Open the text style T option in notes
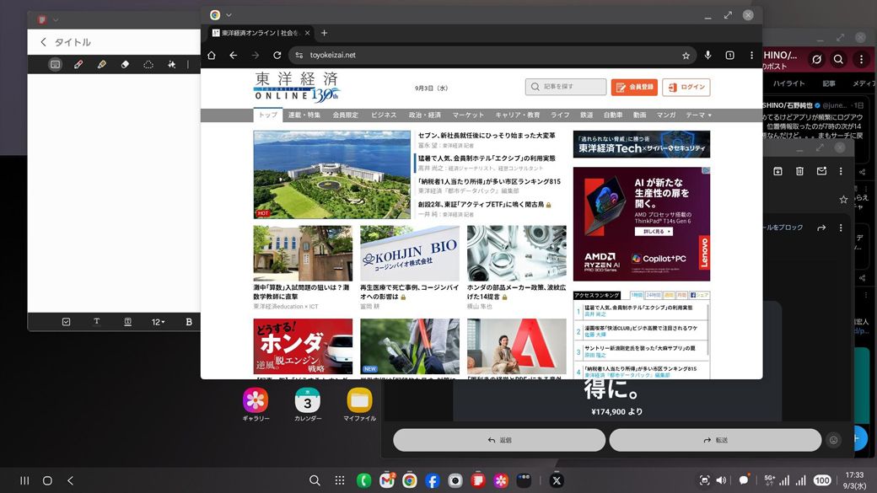Screen dimensions: 877x493 point(97,321)
